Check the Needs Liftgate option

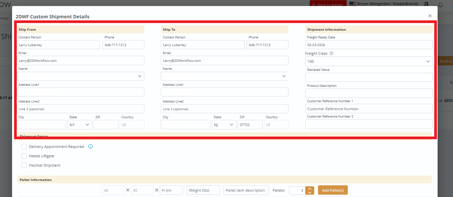24,156
